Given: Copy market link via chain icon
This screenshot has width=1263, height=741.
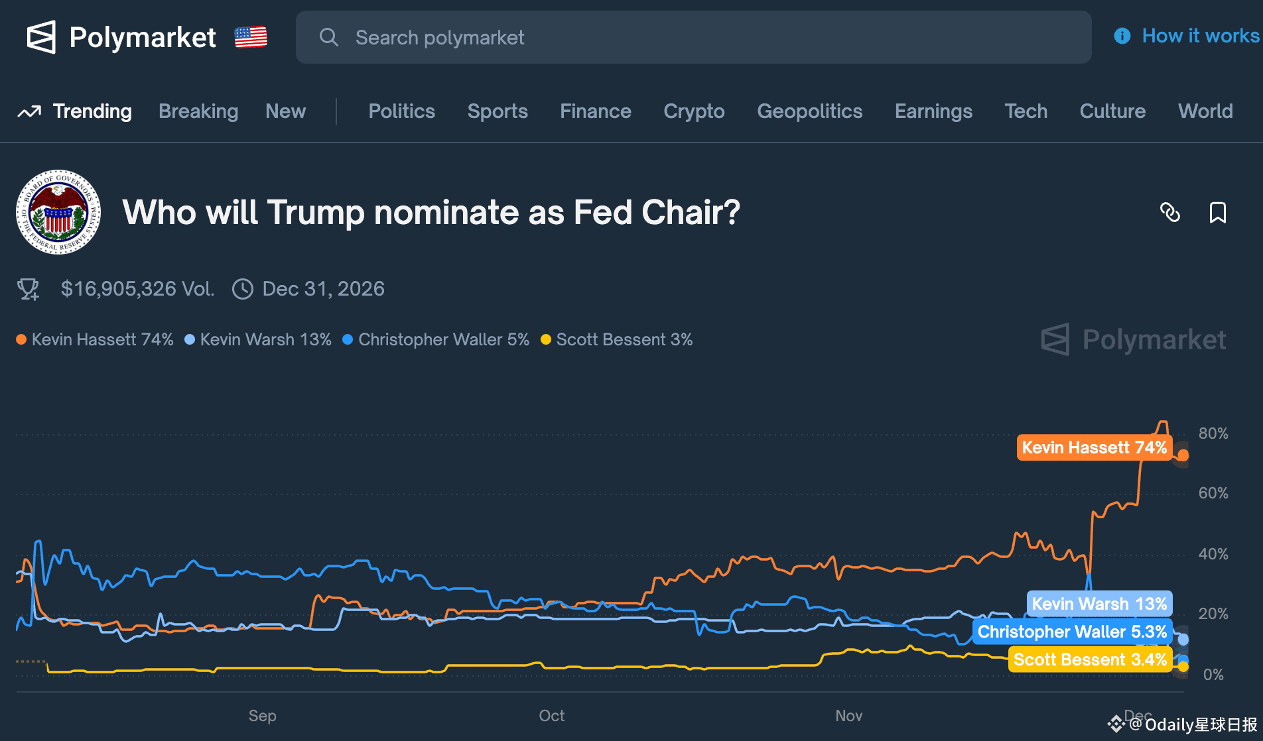Looking at the screenshot, I should click(x=1169, y=212).
